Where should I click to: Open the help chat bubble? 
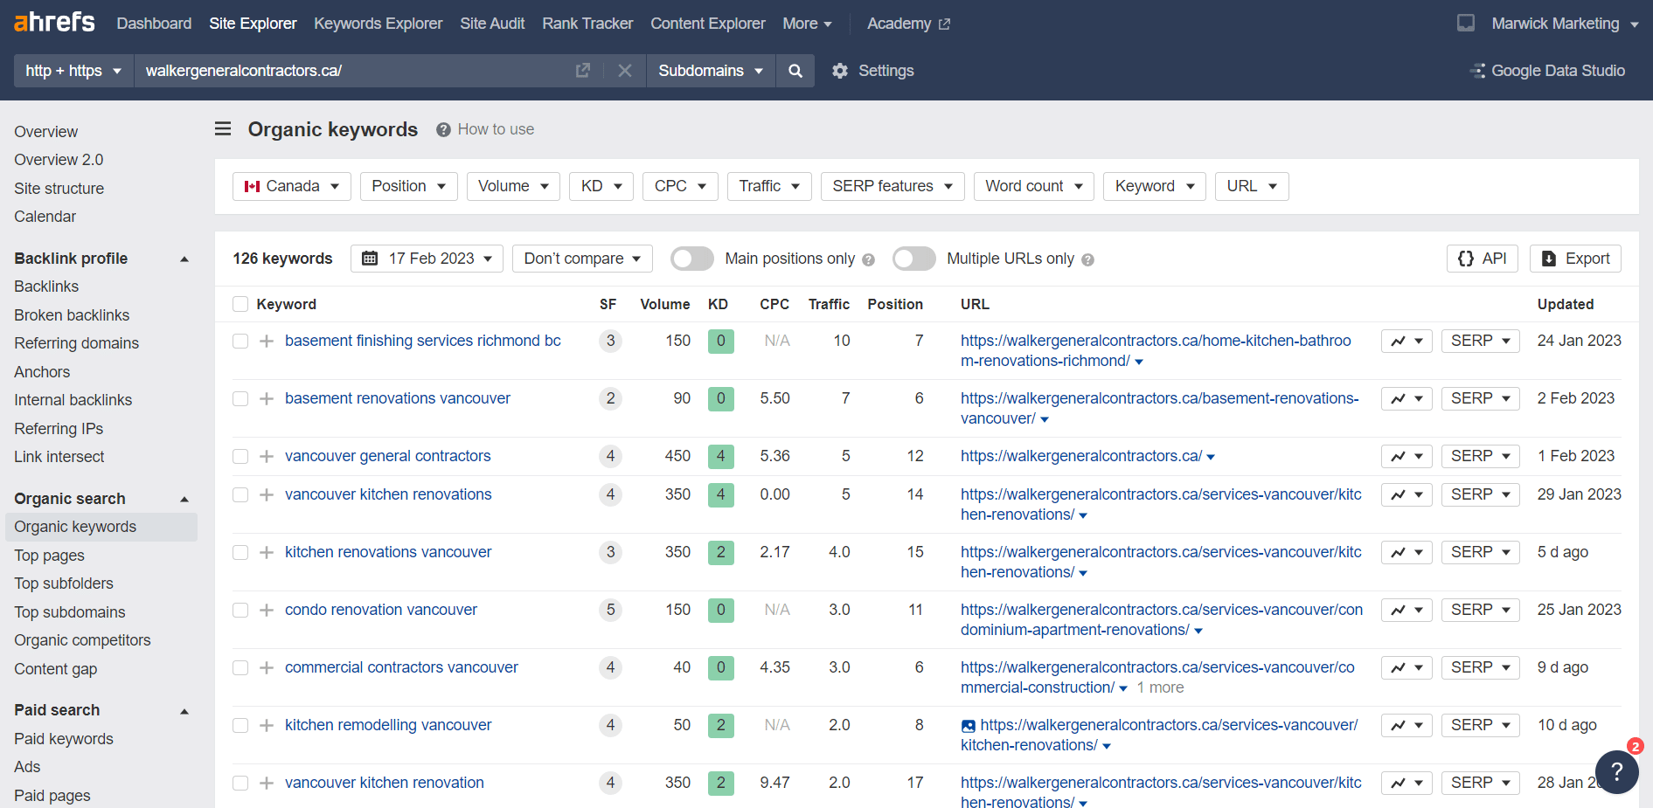1616,771
